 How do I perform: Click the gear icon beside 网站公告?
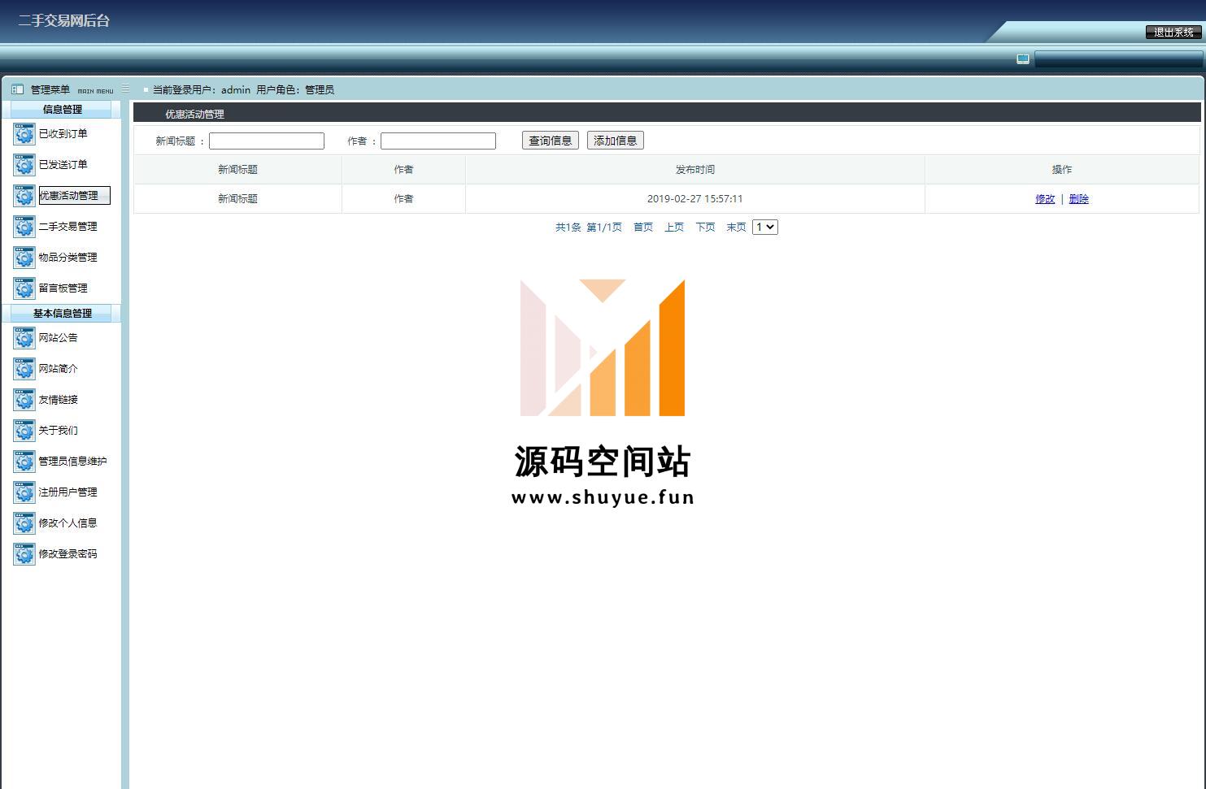pyautogui.click(x=24, y=338)
